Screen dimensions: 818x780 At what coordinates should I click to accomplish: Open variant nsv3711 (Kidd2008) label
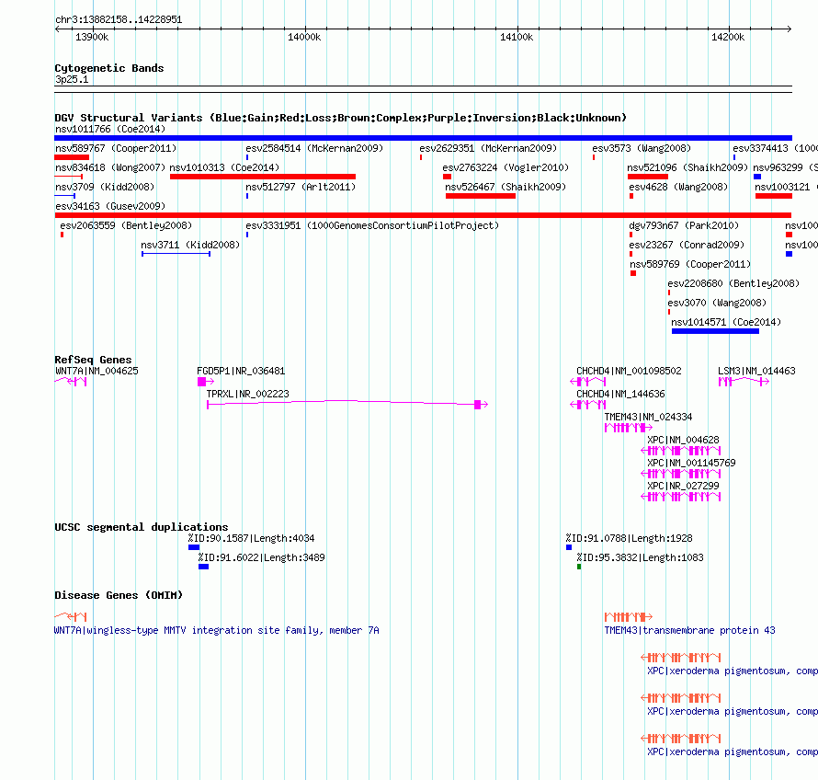(190, 245)
